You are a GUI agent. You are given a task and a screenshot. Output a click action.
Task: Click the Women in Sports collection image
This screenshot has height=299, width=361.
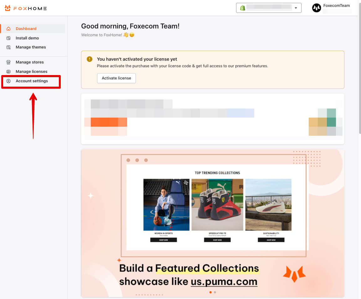[167, 205]
